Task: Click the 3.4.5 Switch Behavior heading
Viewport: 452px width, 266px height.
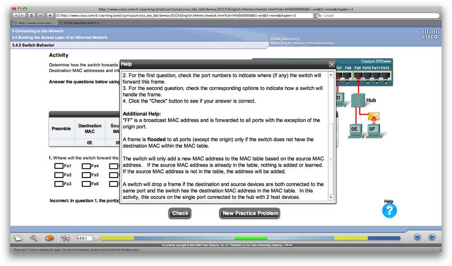Action: coord(33,45)
